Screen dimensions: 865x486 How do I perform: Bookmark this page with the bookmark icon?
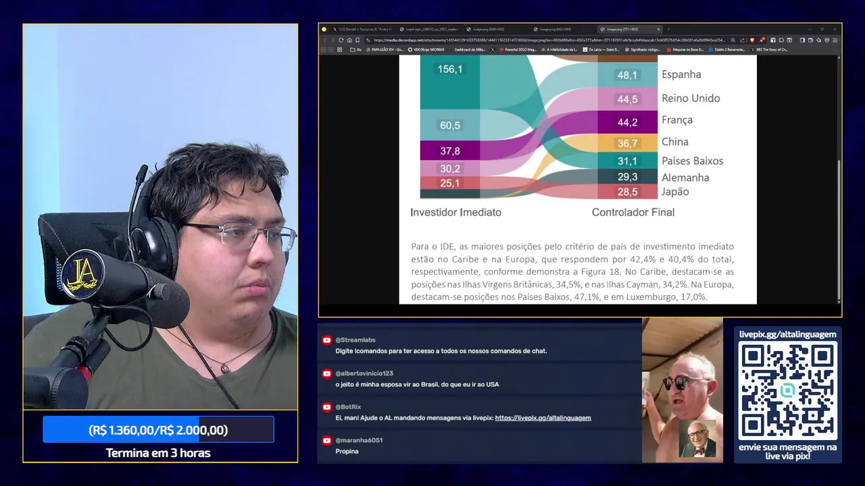357,40
